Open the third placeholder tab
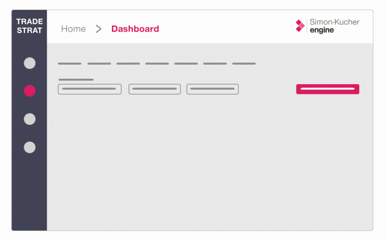The width and height of the screenshot is (386, 241). [128, 64]
